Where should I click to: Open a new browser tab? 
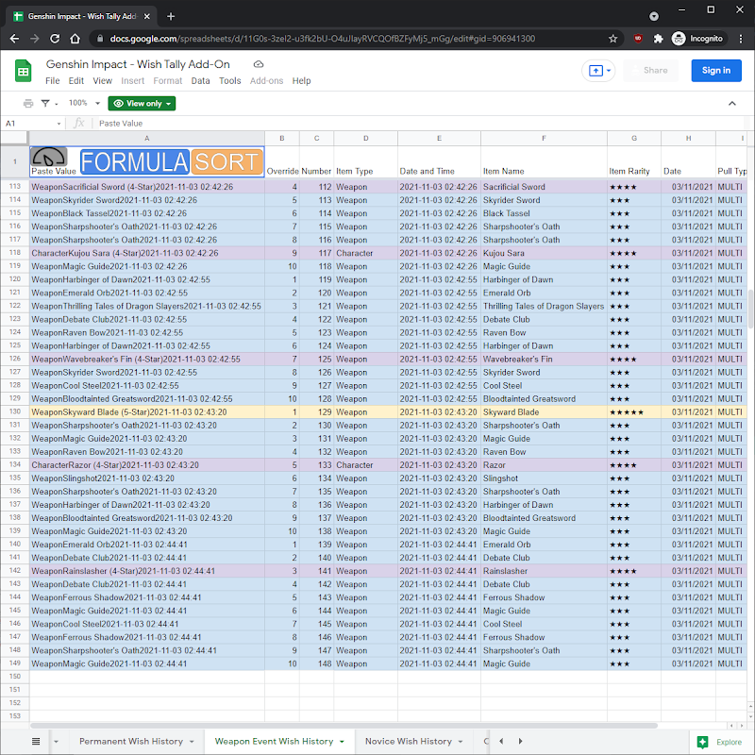pyautogui.click(x=171, y=16)
